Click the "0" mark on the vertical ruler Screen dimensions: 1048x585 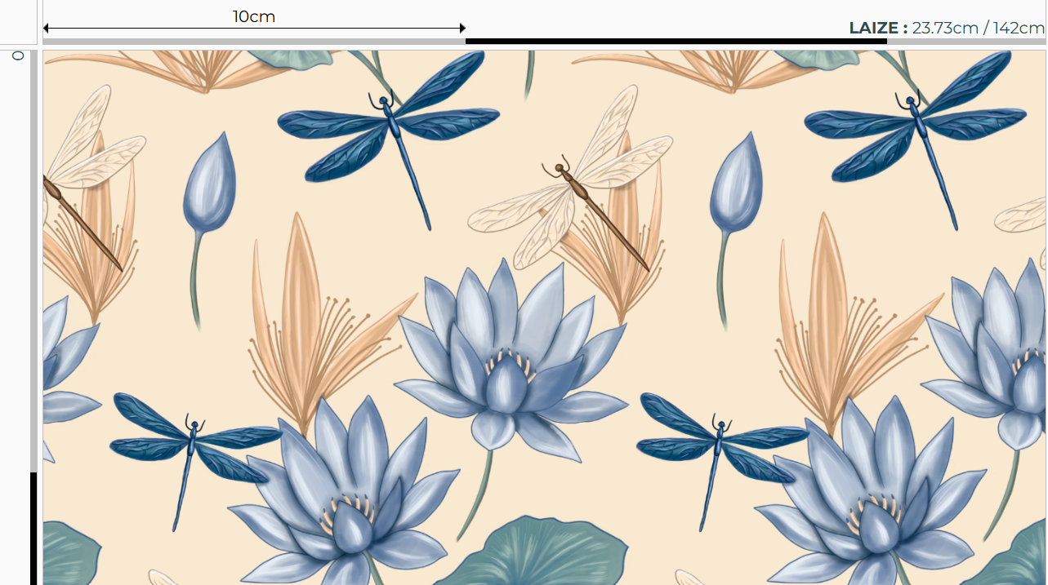18,56
